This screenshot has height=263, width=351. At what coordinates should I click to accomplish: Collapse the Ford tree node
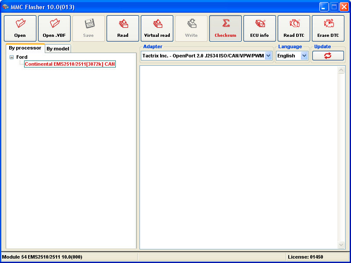(x=11, y=57)
